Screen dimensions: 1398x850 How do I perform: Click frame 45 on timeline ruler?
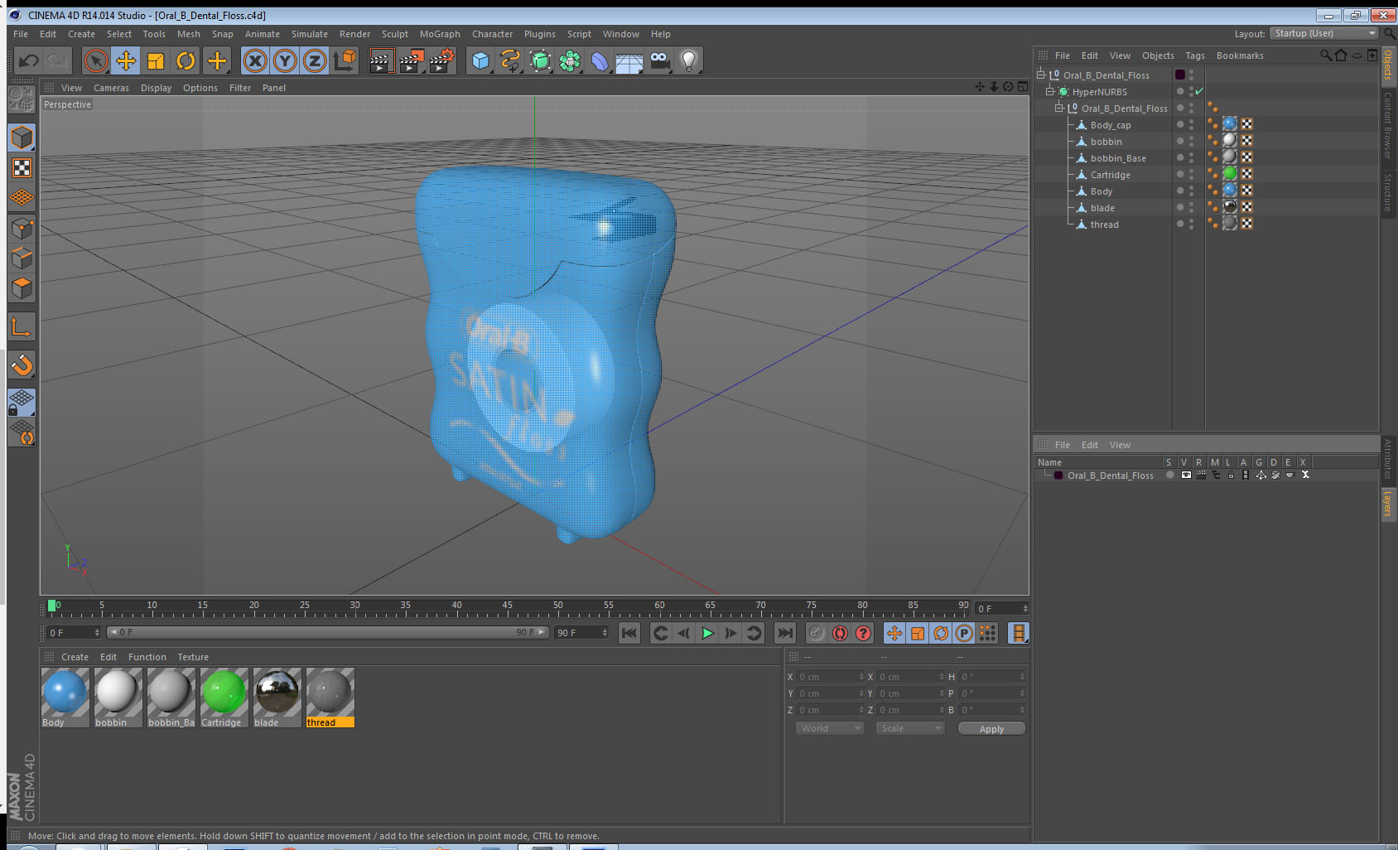click(x=507, y=607)
